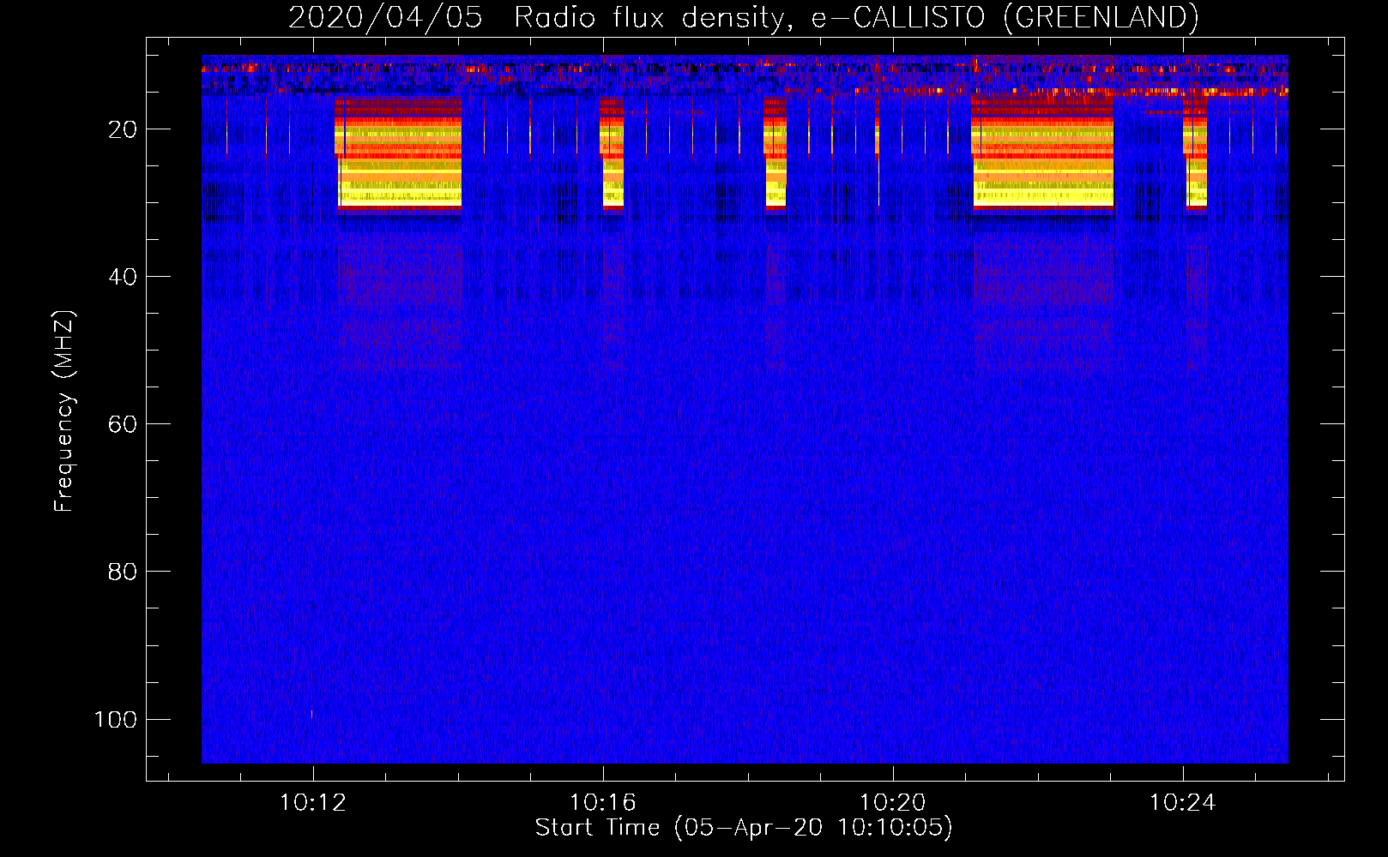
Task: Click the '10:16' time tick label
Action: click(603, 803)
